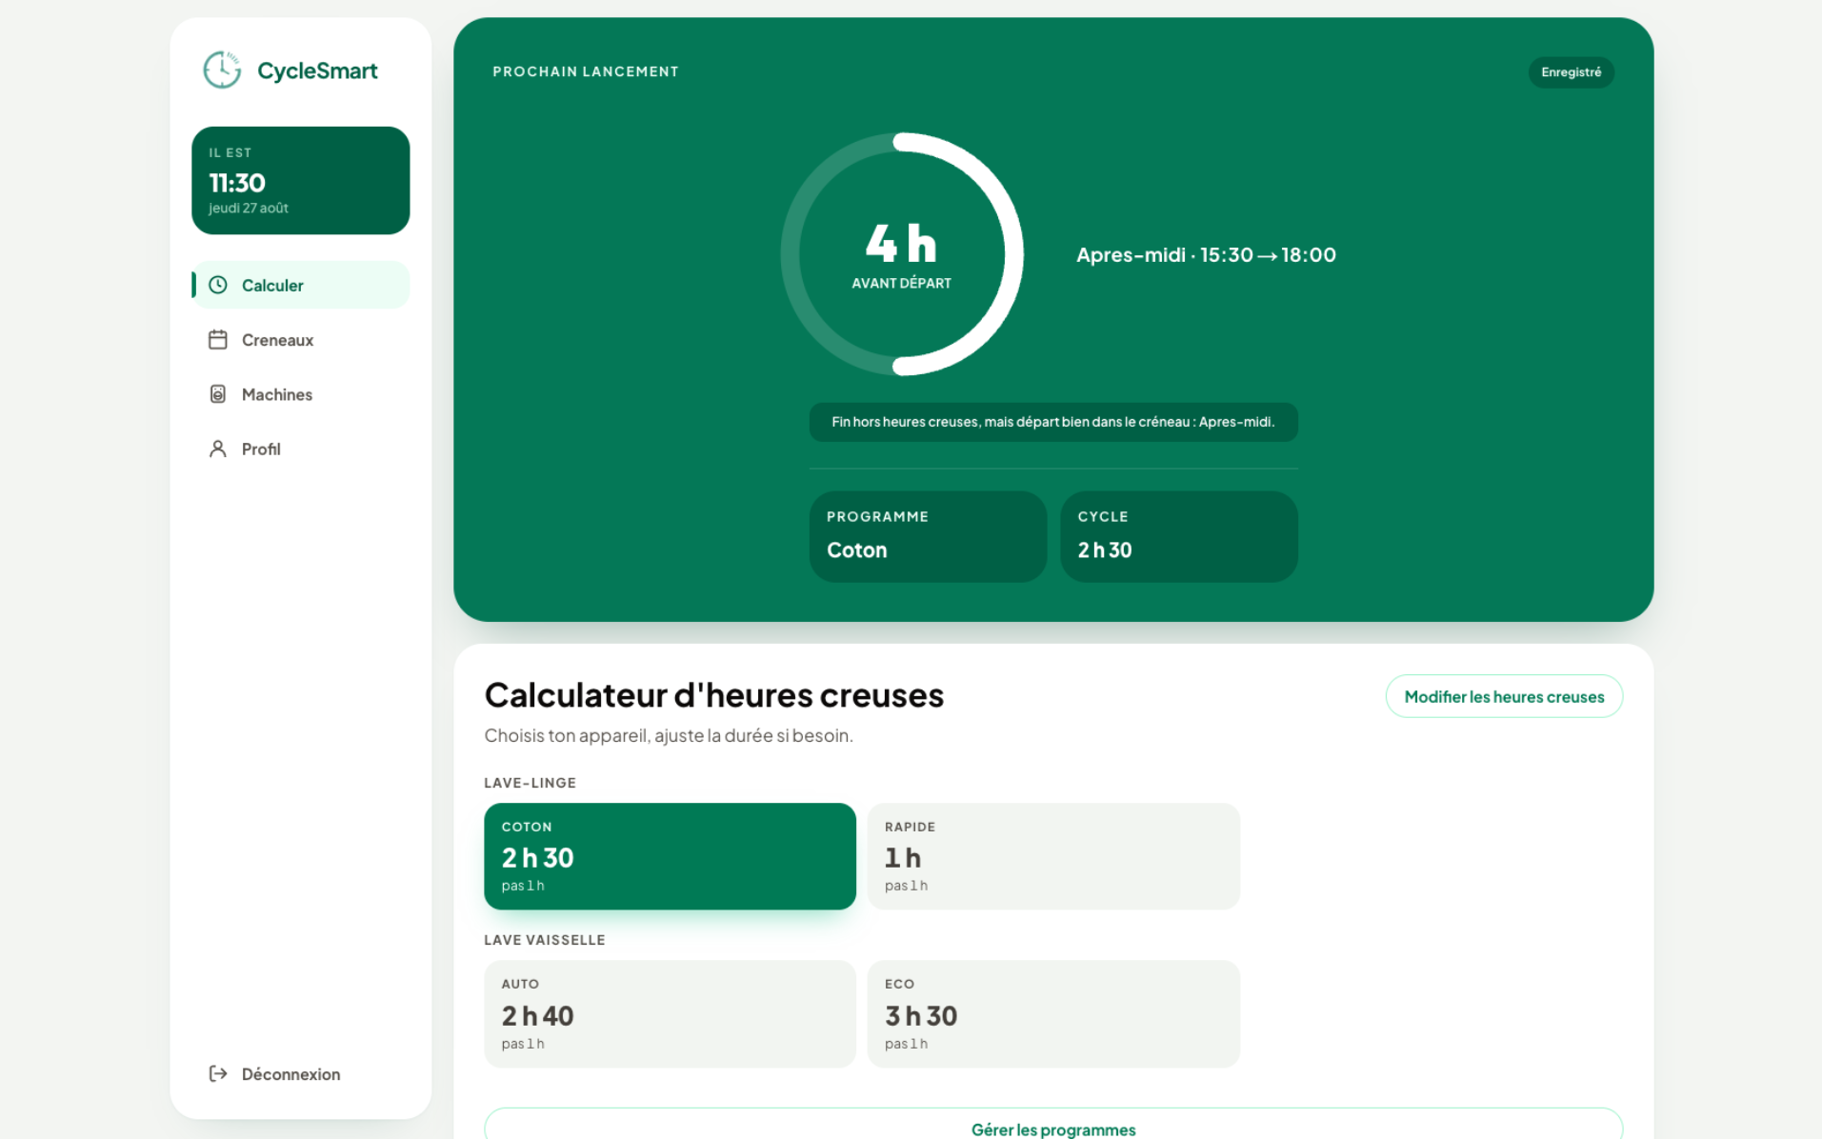Select the Rapide 1 h program
Viewport: 1822px width, 1139px height.
(x=1053, y=856)
